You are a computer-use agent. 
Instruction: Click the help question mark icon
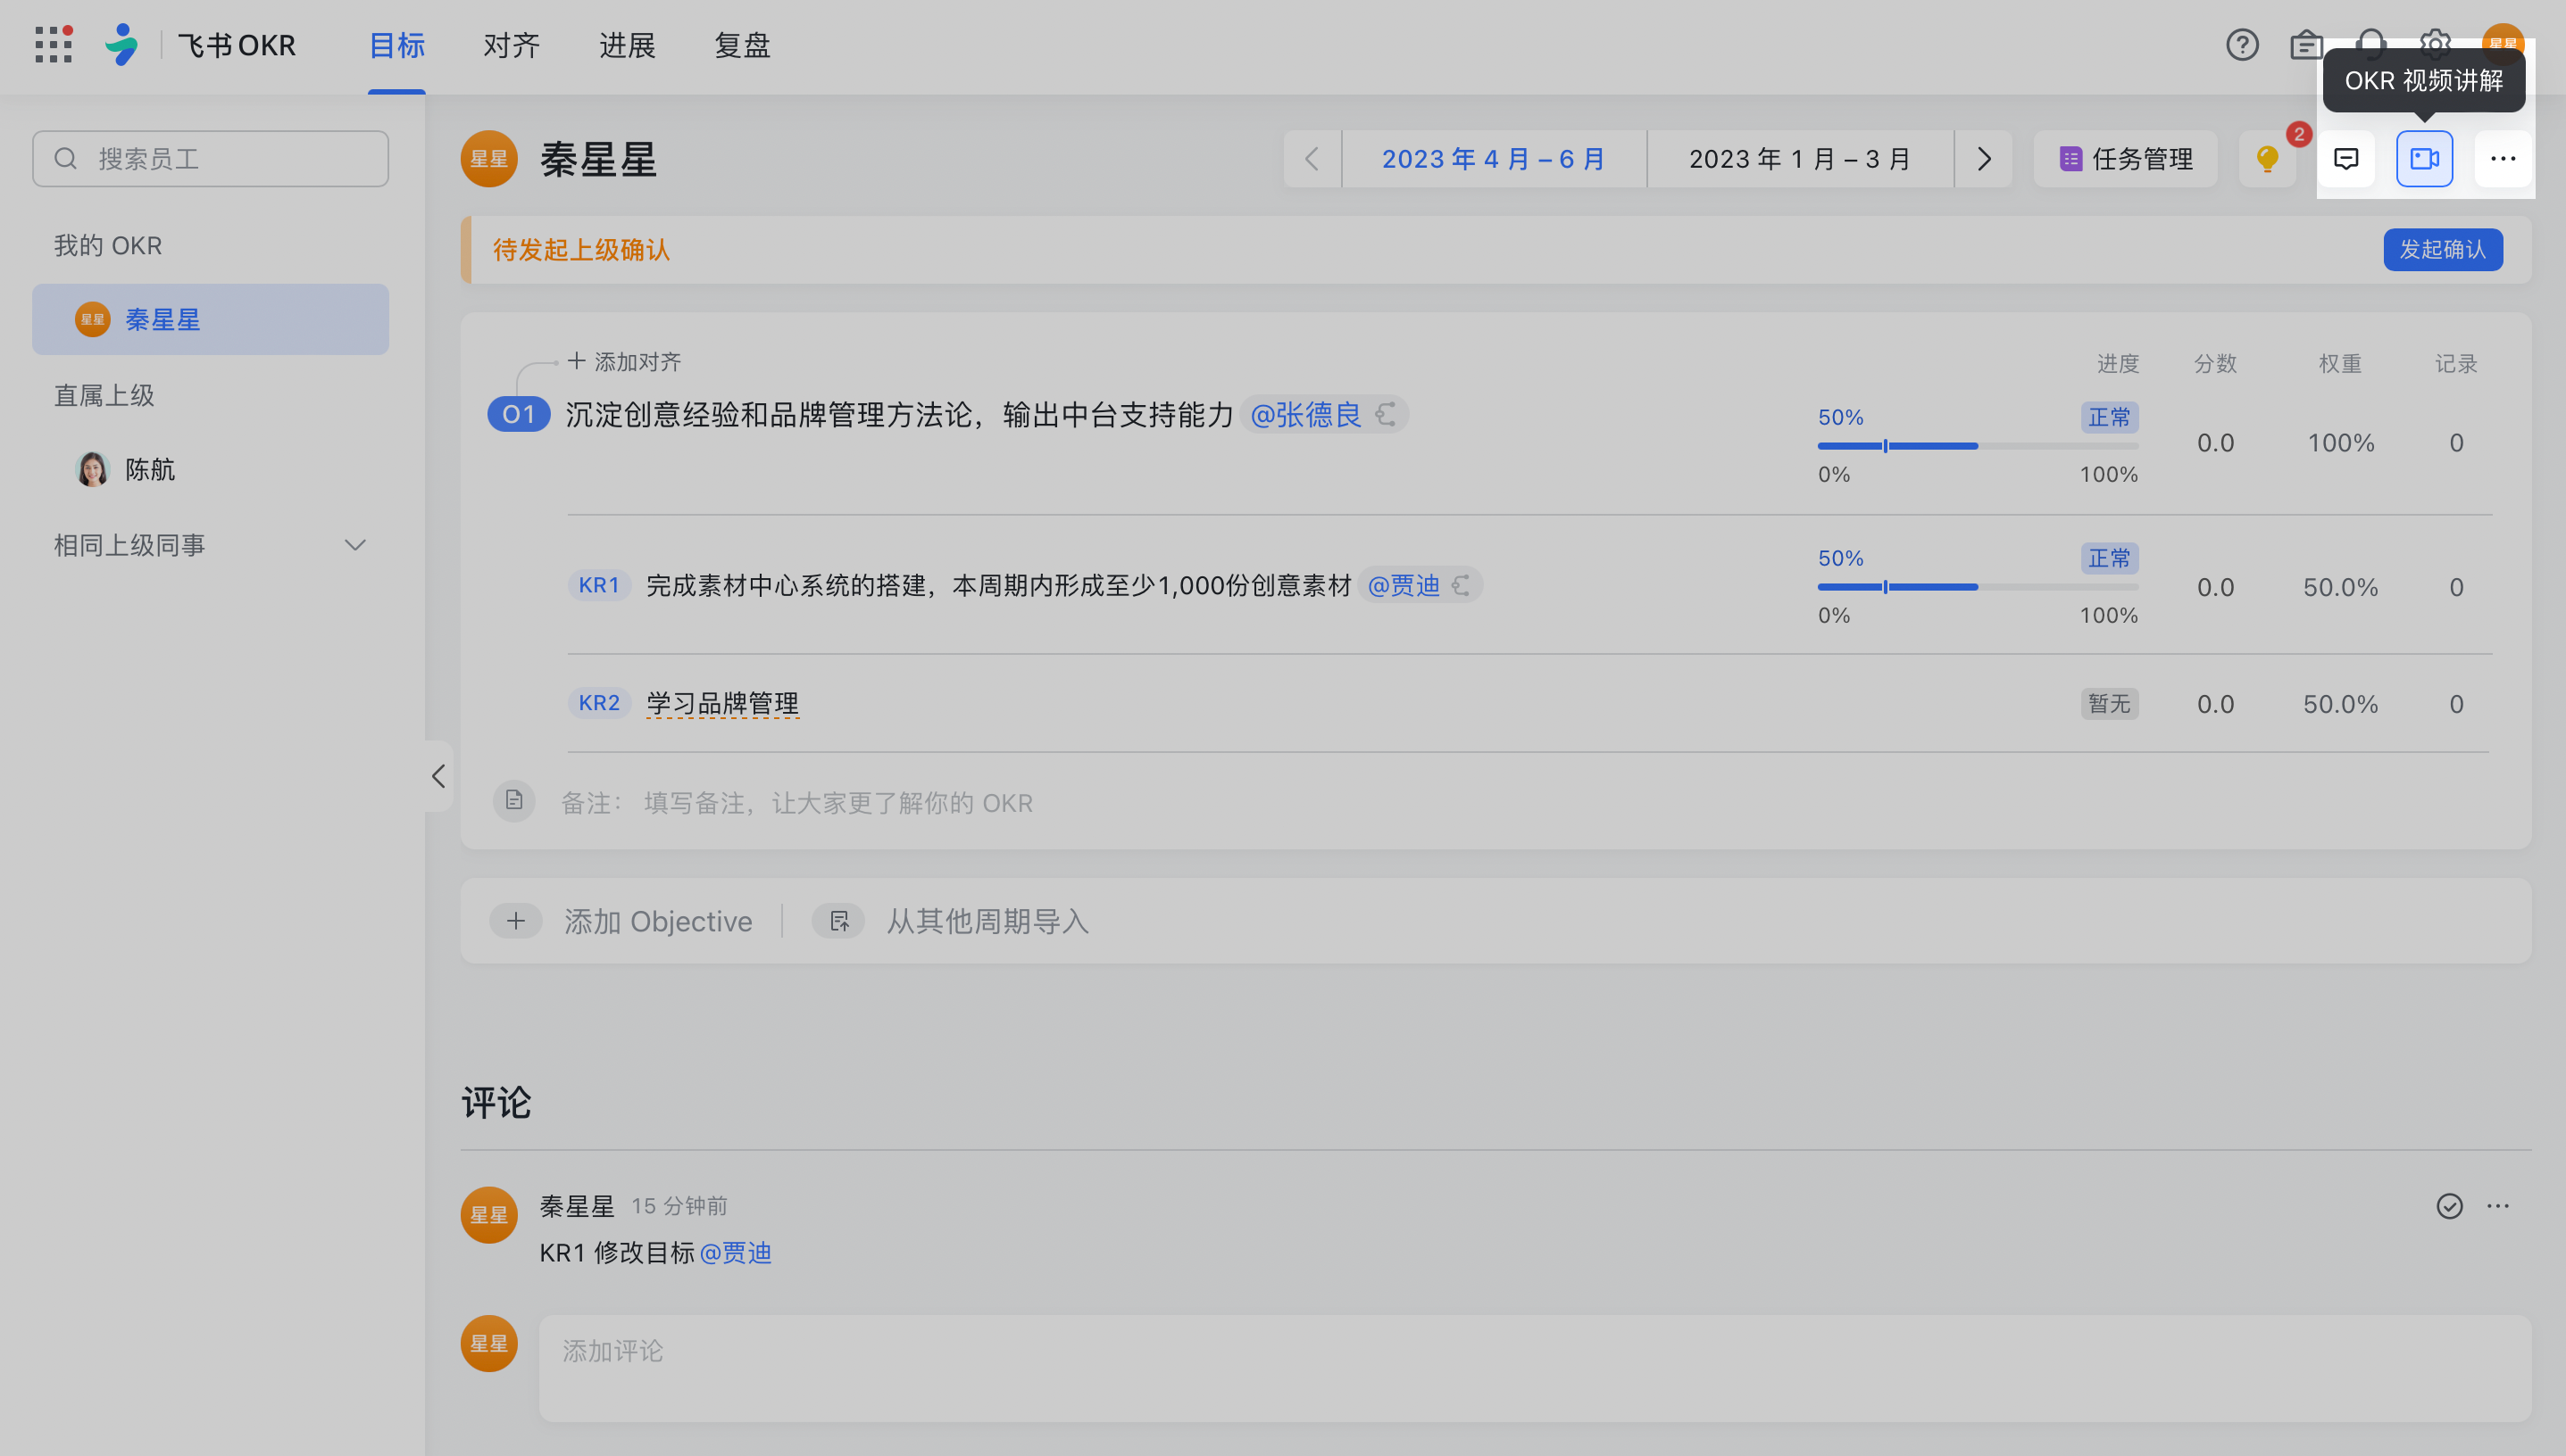pyautogui.click(x=2241, y=45)
